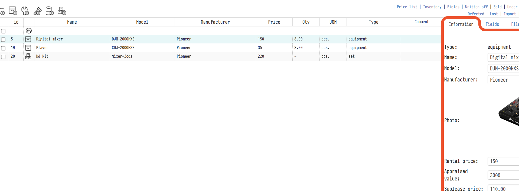Open the Inventory link
Viewport: 519px width, 191px height.
tap(432, 7)
